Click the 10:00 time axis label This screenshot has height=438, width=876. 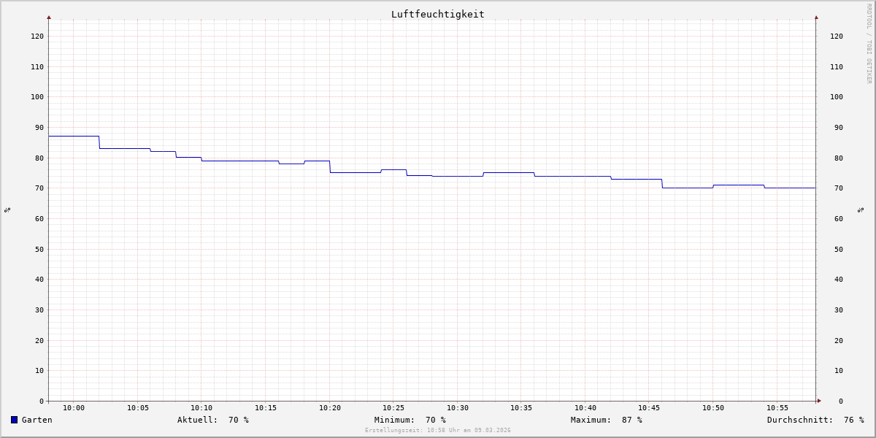pyautogui.click(x=74, y=408)
